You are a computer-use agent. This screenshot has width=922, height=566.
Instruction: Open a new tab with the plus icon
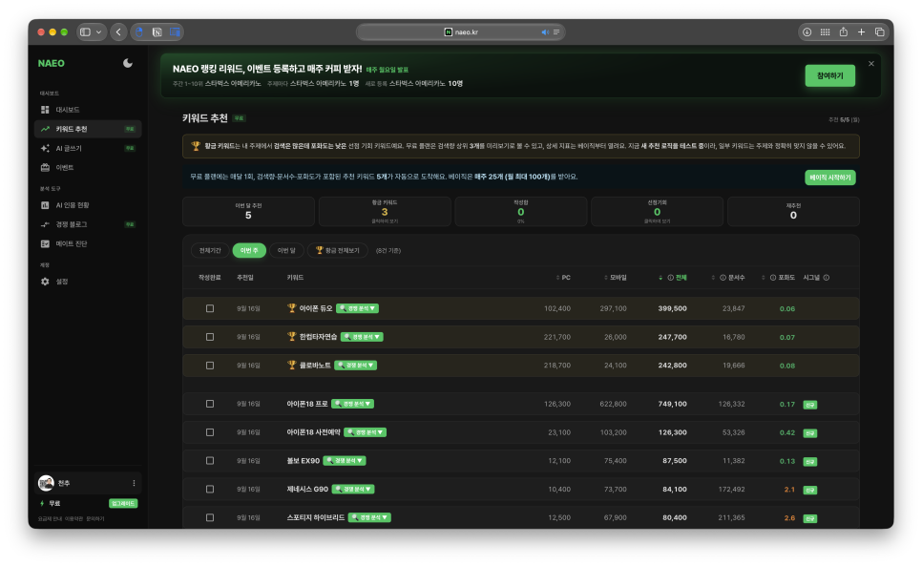pyautogui.click(x=862, y=32)
